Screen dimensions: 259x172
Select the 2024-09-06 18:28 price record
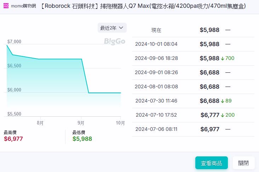pos(193,59)
